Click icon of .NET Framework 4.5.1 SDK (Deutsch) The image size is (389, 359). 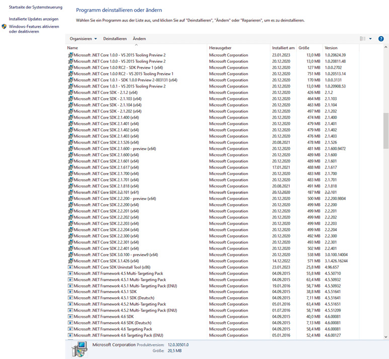(70, 298)
